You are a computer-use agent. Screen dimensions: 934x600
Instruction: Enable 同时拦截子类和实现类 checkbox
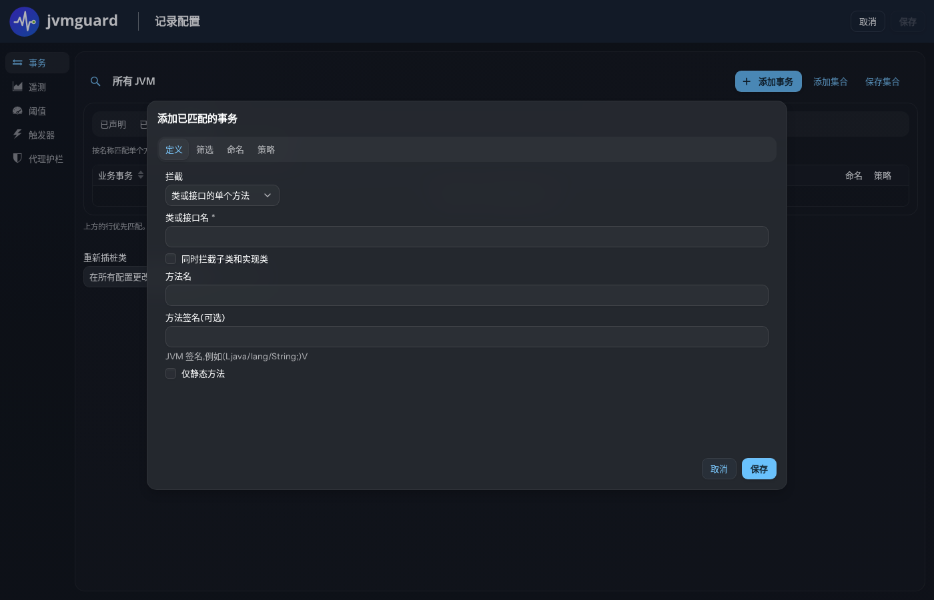click(171, 259)
